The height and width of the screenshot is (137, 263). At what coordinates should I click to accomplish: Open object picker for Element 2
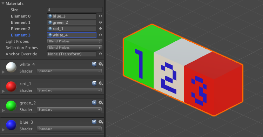(100, 29)
